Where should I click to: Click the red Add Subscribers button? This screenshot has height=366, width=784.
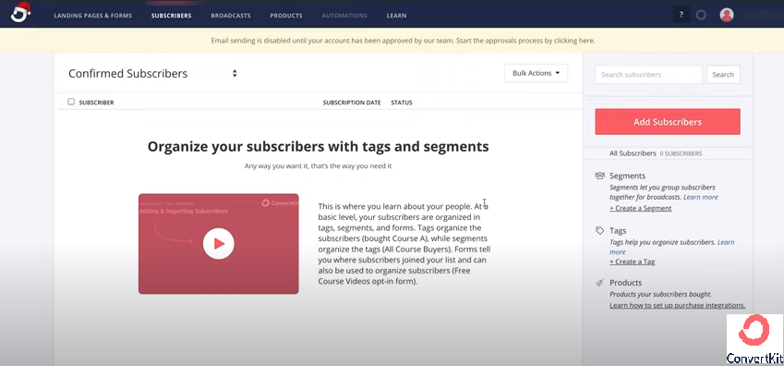pyautogui.click(x=668, y=122)
